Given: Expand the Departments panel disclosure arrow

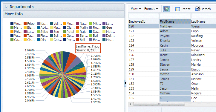Looking at the screenshot, I should pyautogui.click(x=6, y=7).
